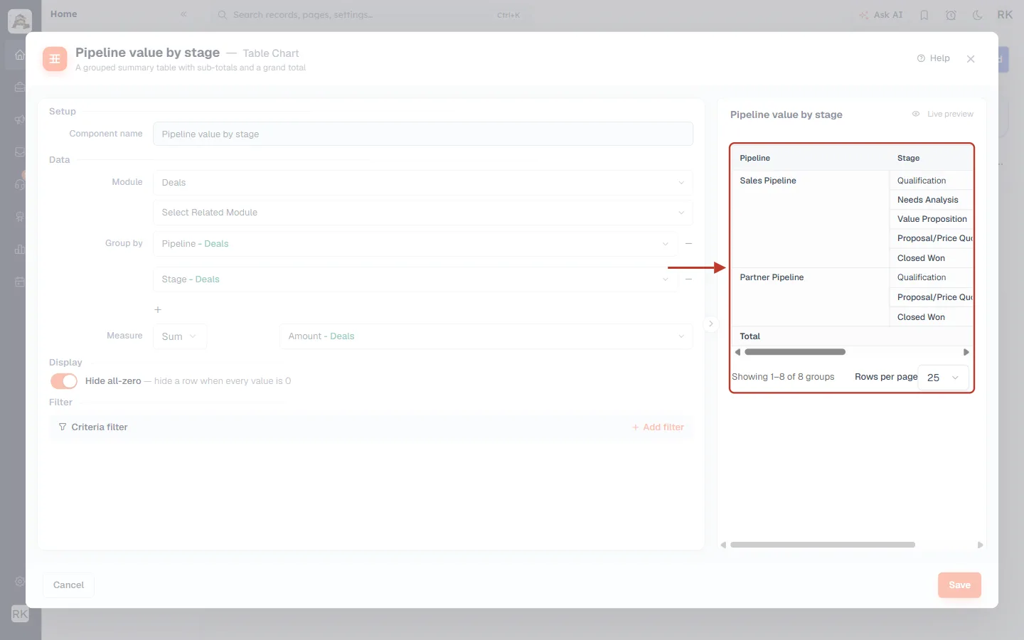The height and width of the screenshot is (640, 1024).
Task: Save the table chart component
Action: pos(959,585)
